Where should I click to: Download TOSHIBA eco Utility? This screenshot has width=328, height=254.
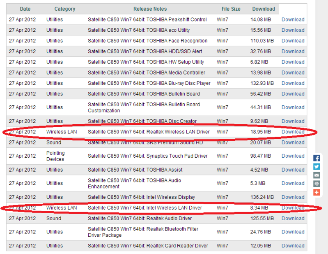(293, 30)
